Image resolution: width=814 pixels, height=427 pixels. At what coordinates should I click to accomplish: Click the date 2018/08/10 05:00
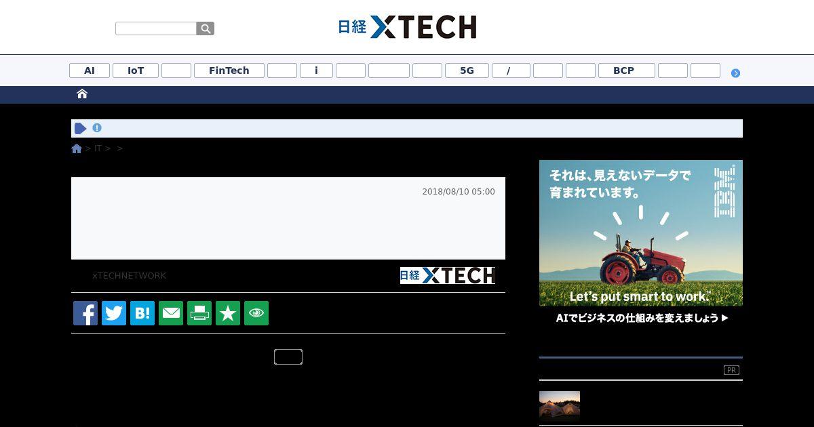click(x=459, y=192)
